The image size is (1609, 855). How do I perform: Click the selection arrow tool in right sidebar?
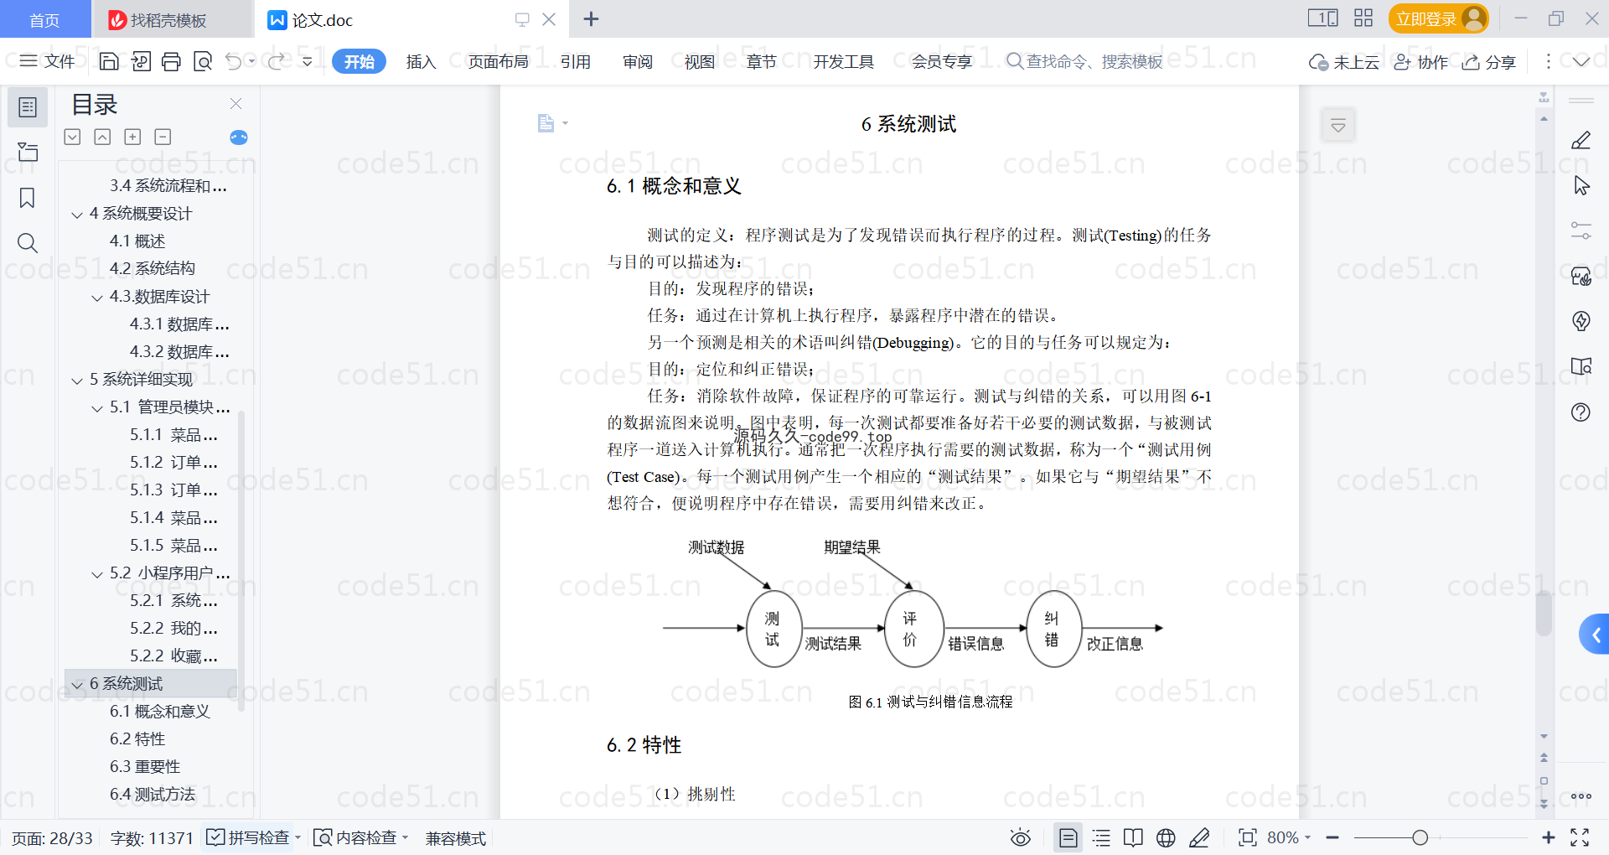(1581, 185)
